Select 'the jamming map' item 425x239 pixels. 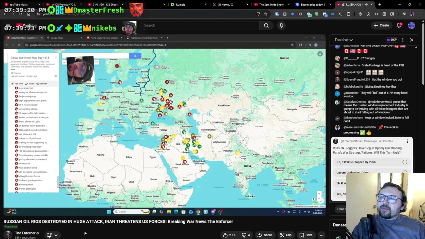pyautogui.click(x=27, y=96)
